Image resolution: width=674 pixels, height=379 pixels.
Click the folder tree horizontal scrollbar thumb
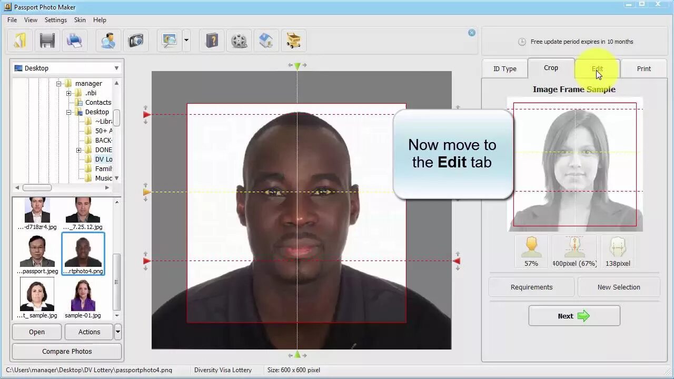pos(37,187)
